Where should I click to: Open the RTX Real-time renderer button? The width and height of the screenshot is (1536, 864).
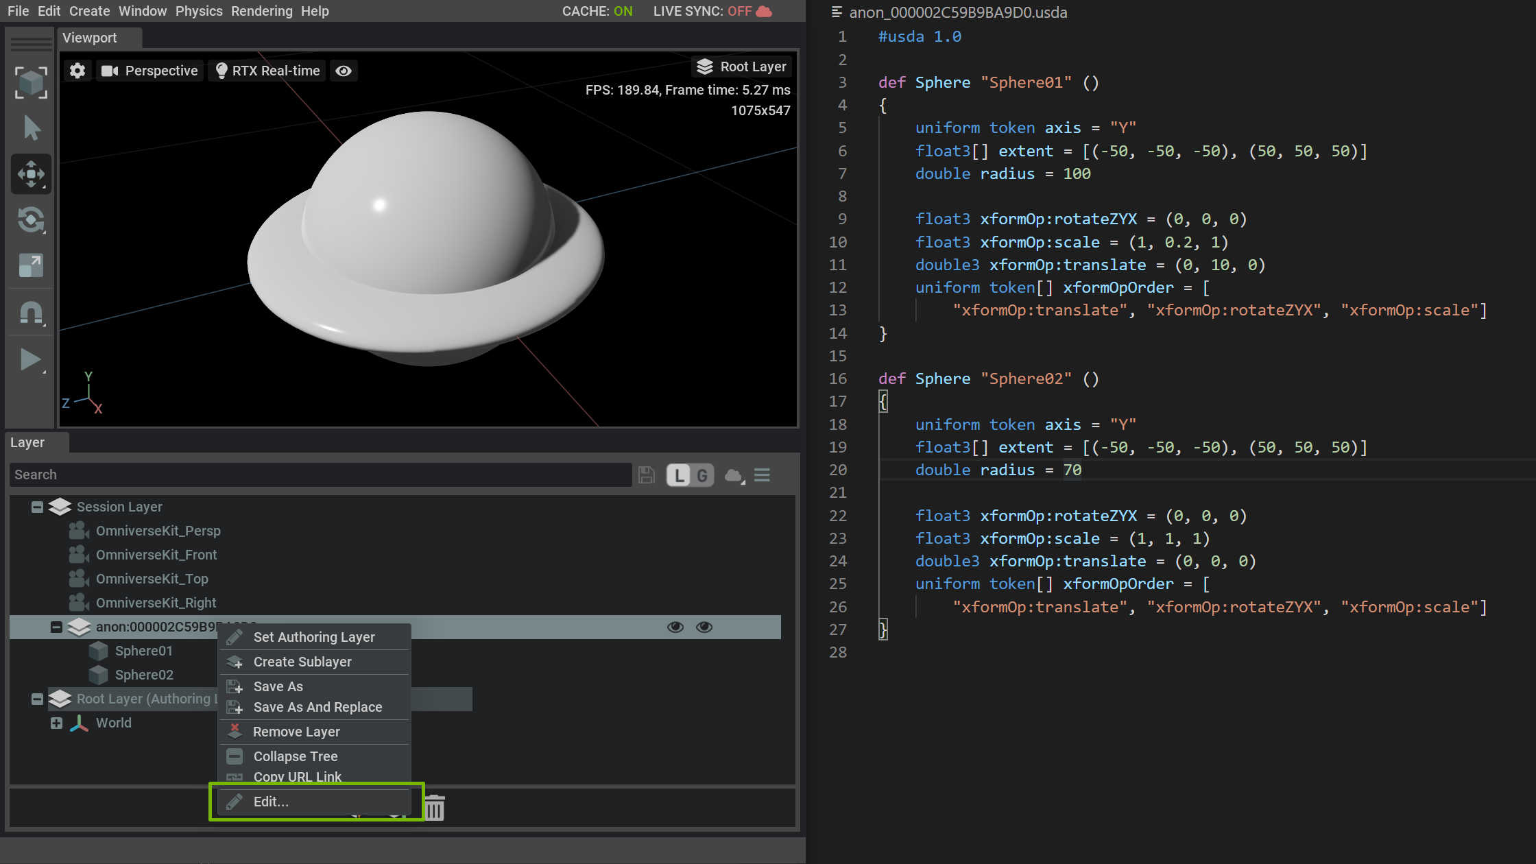tap(267, 71)
